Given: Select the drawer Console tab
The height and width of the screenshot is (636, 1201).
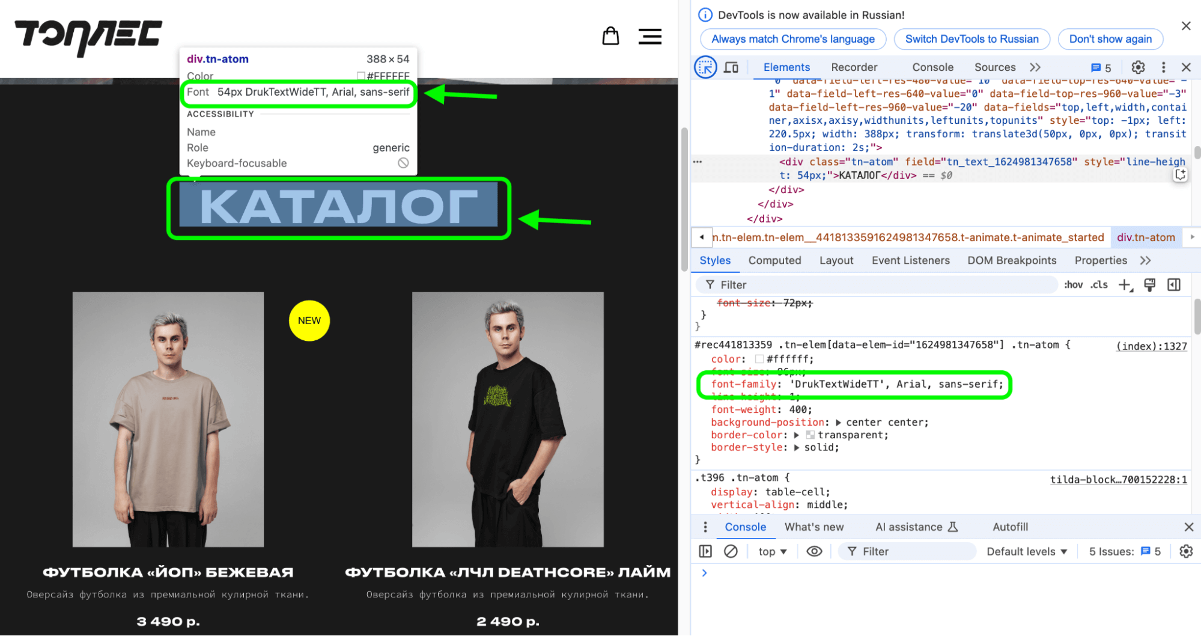Looking at the screenshot, I should tap(745, 527).
